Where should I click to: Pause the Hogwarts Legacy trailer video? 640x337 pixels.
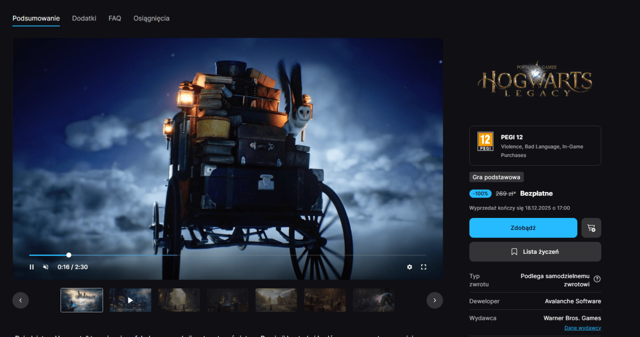[x=32, y=267]
